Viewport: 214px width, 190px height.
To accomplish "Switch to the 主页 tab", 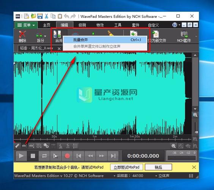I will click(x=47, y=25).
